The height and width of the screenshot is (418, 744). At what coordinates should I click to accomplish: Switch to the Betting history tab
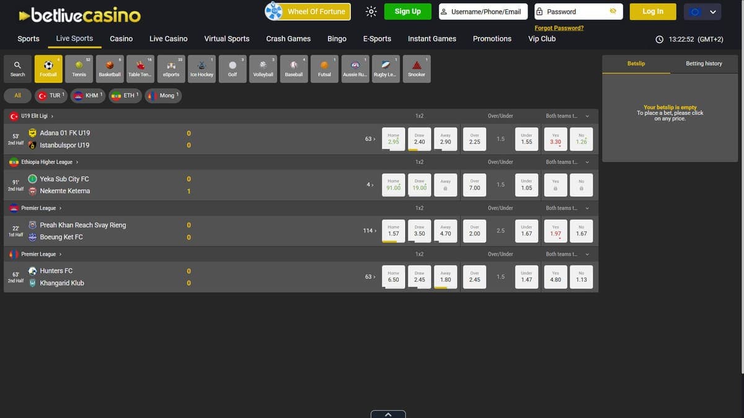coord(704,64)
